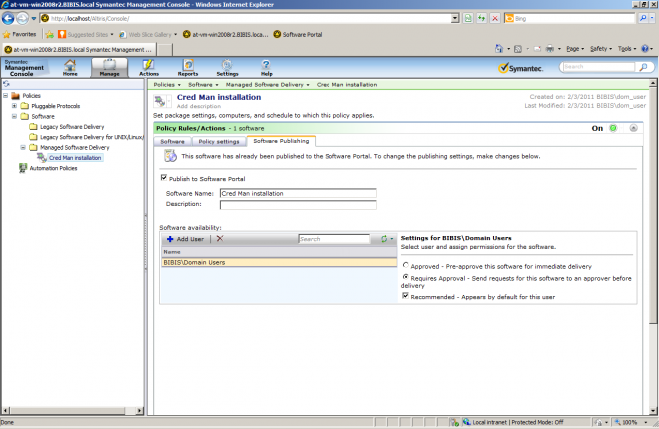This screenshot has width=659, height=429.
Task: Open the Policies breadcrumb dropdown
Action: pyautogui.click(x=179, y=85)
